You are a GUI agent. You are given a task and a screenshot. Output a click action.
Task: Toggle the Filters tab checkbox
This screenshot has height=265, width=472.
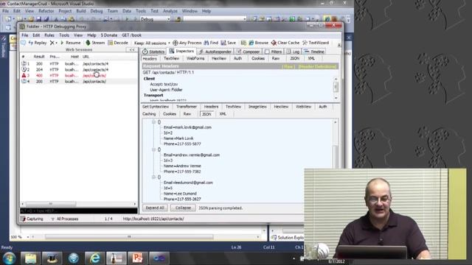click(267, 52)
